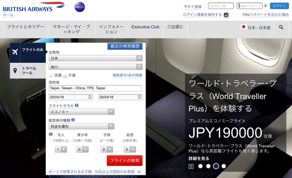Click the 複数都市/途中降機 link

point(127,75)
